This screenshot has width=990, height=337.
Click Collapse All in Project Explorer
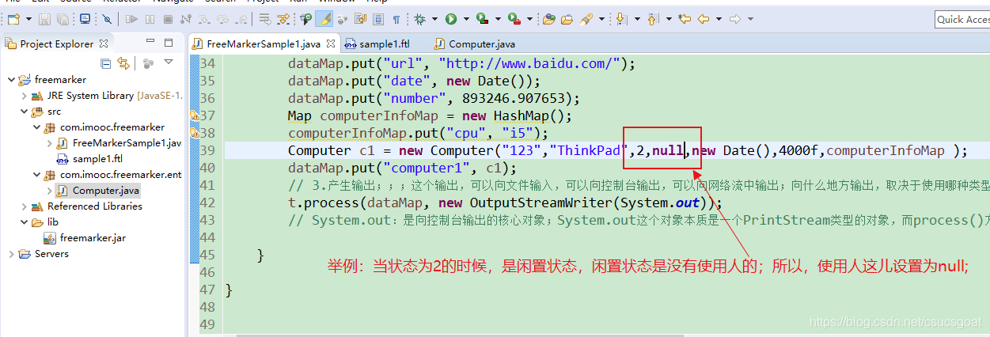(x=105, y=63)
